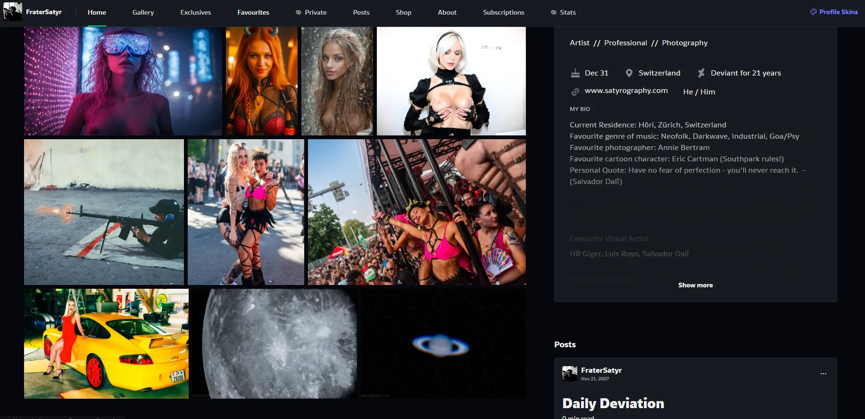Click the birthday cake icon
The height and width of the screenshot is (419, 865).
[x=575, y=73]
